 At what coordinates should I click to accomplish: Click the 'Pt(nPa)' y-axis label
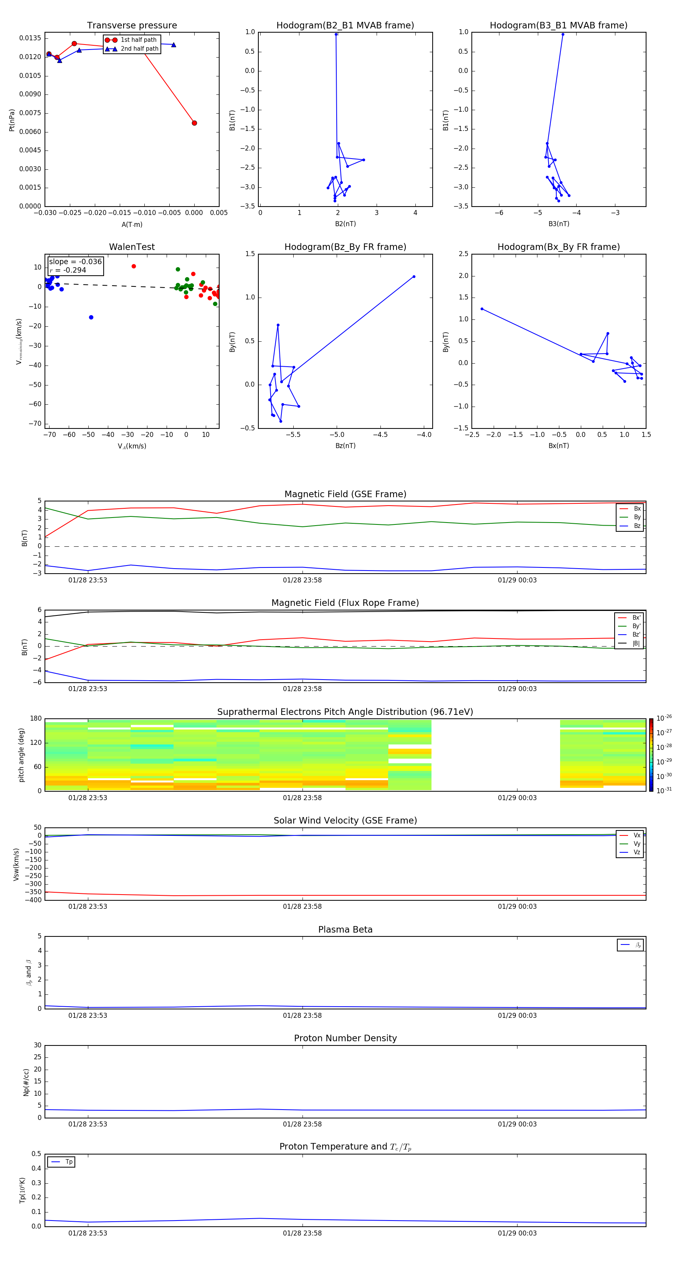[12, 120]
